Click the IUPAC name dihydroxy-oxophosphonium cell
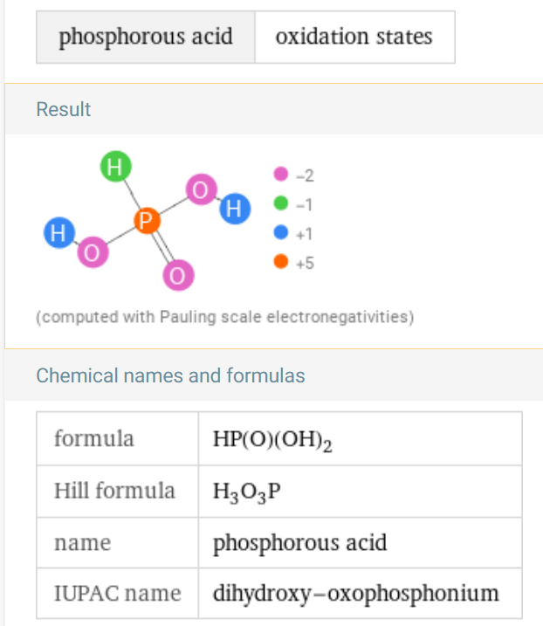Image resolution: width=543 pixels, height=626 pixels. pyautogui.click(x=361, y=594)
